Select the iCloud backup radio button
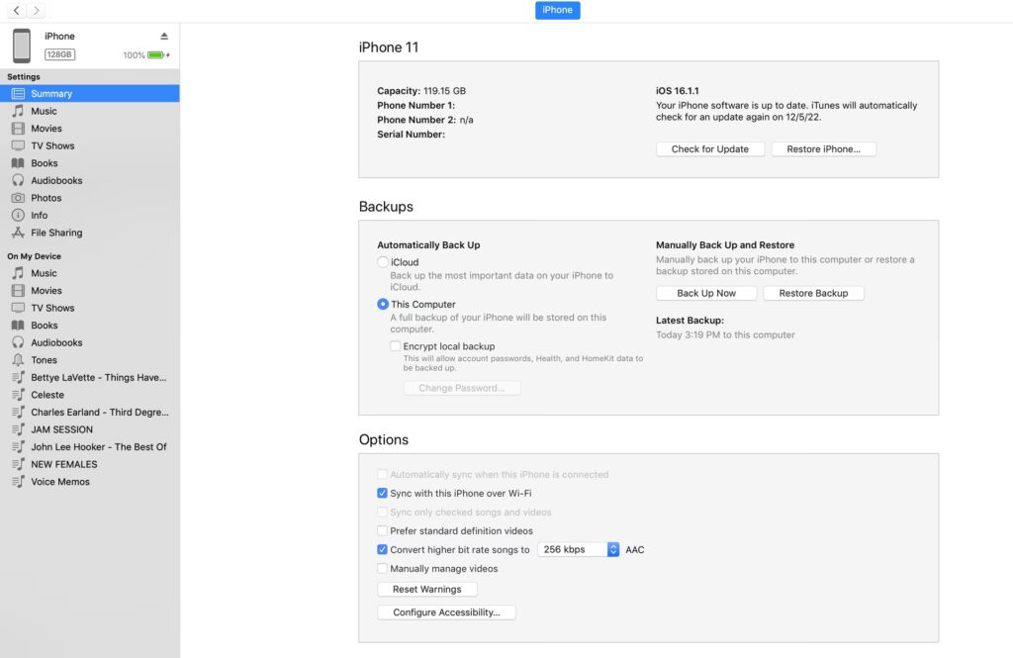Image resolution: width=1013 pixels, height=658 pixels. [x=383, y=262]
